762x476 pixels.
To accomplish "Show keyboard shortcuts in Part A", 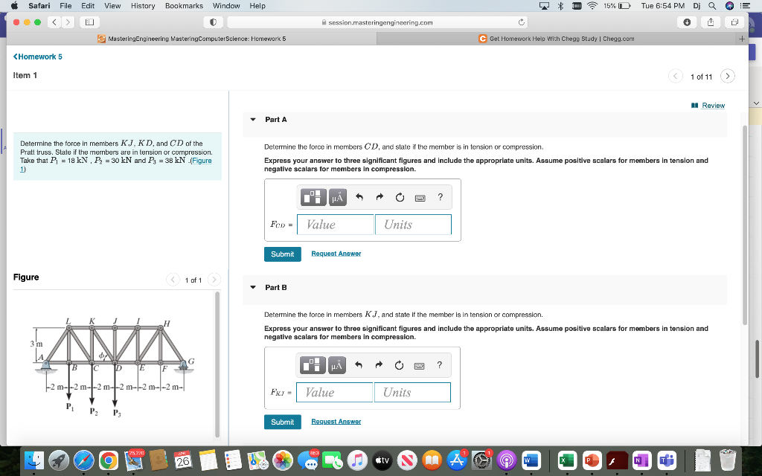I will tap(420, 198).
